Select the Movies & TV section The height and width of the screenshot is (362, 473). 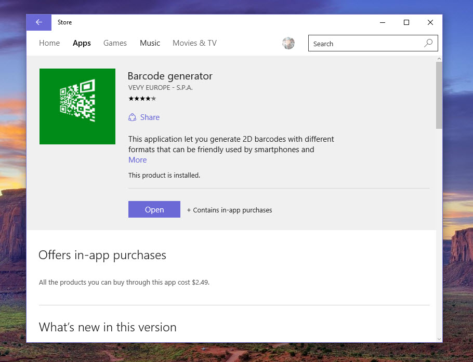[x=194, y=43]
